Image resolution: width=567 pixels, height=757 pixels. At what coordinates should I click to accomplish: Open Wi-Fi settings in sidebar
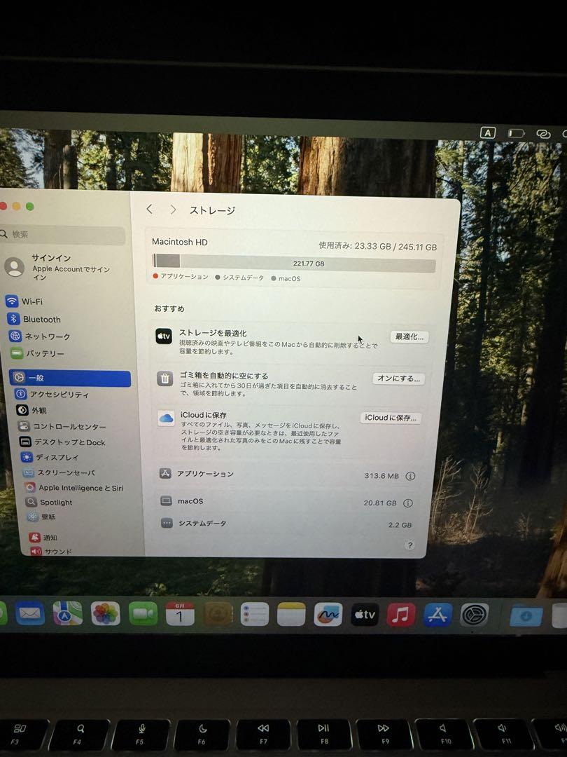tap(24, 301)
